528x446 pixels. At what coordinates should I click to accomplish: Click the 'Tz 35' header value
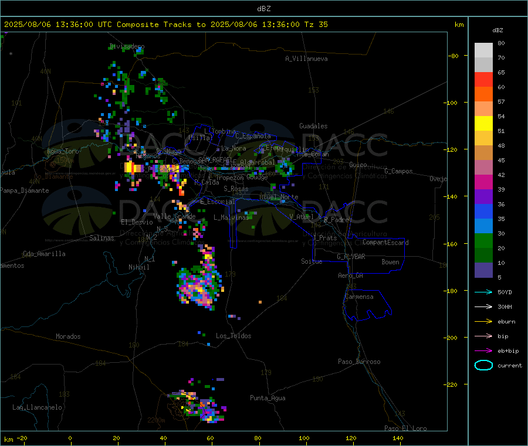(316, 25)
